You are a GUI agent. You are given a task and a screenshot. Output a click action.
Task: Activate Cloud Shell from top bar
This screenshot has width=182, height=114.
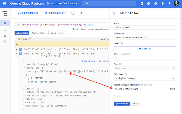141,4
